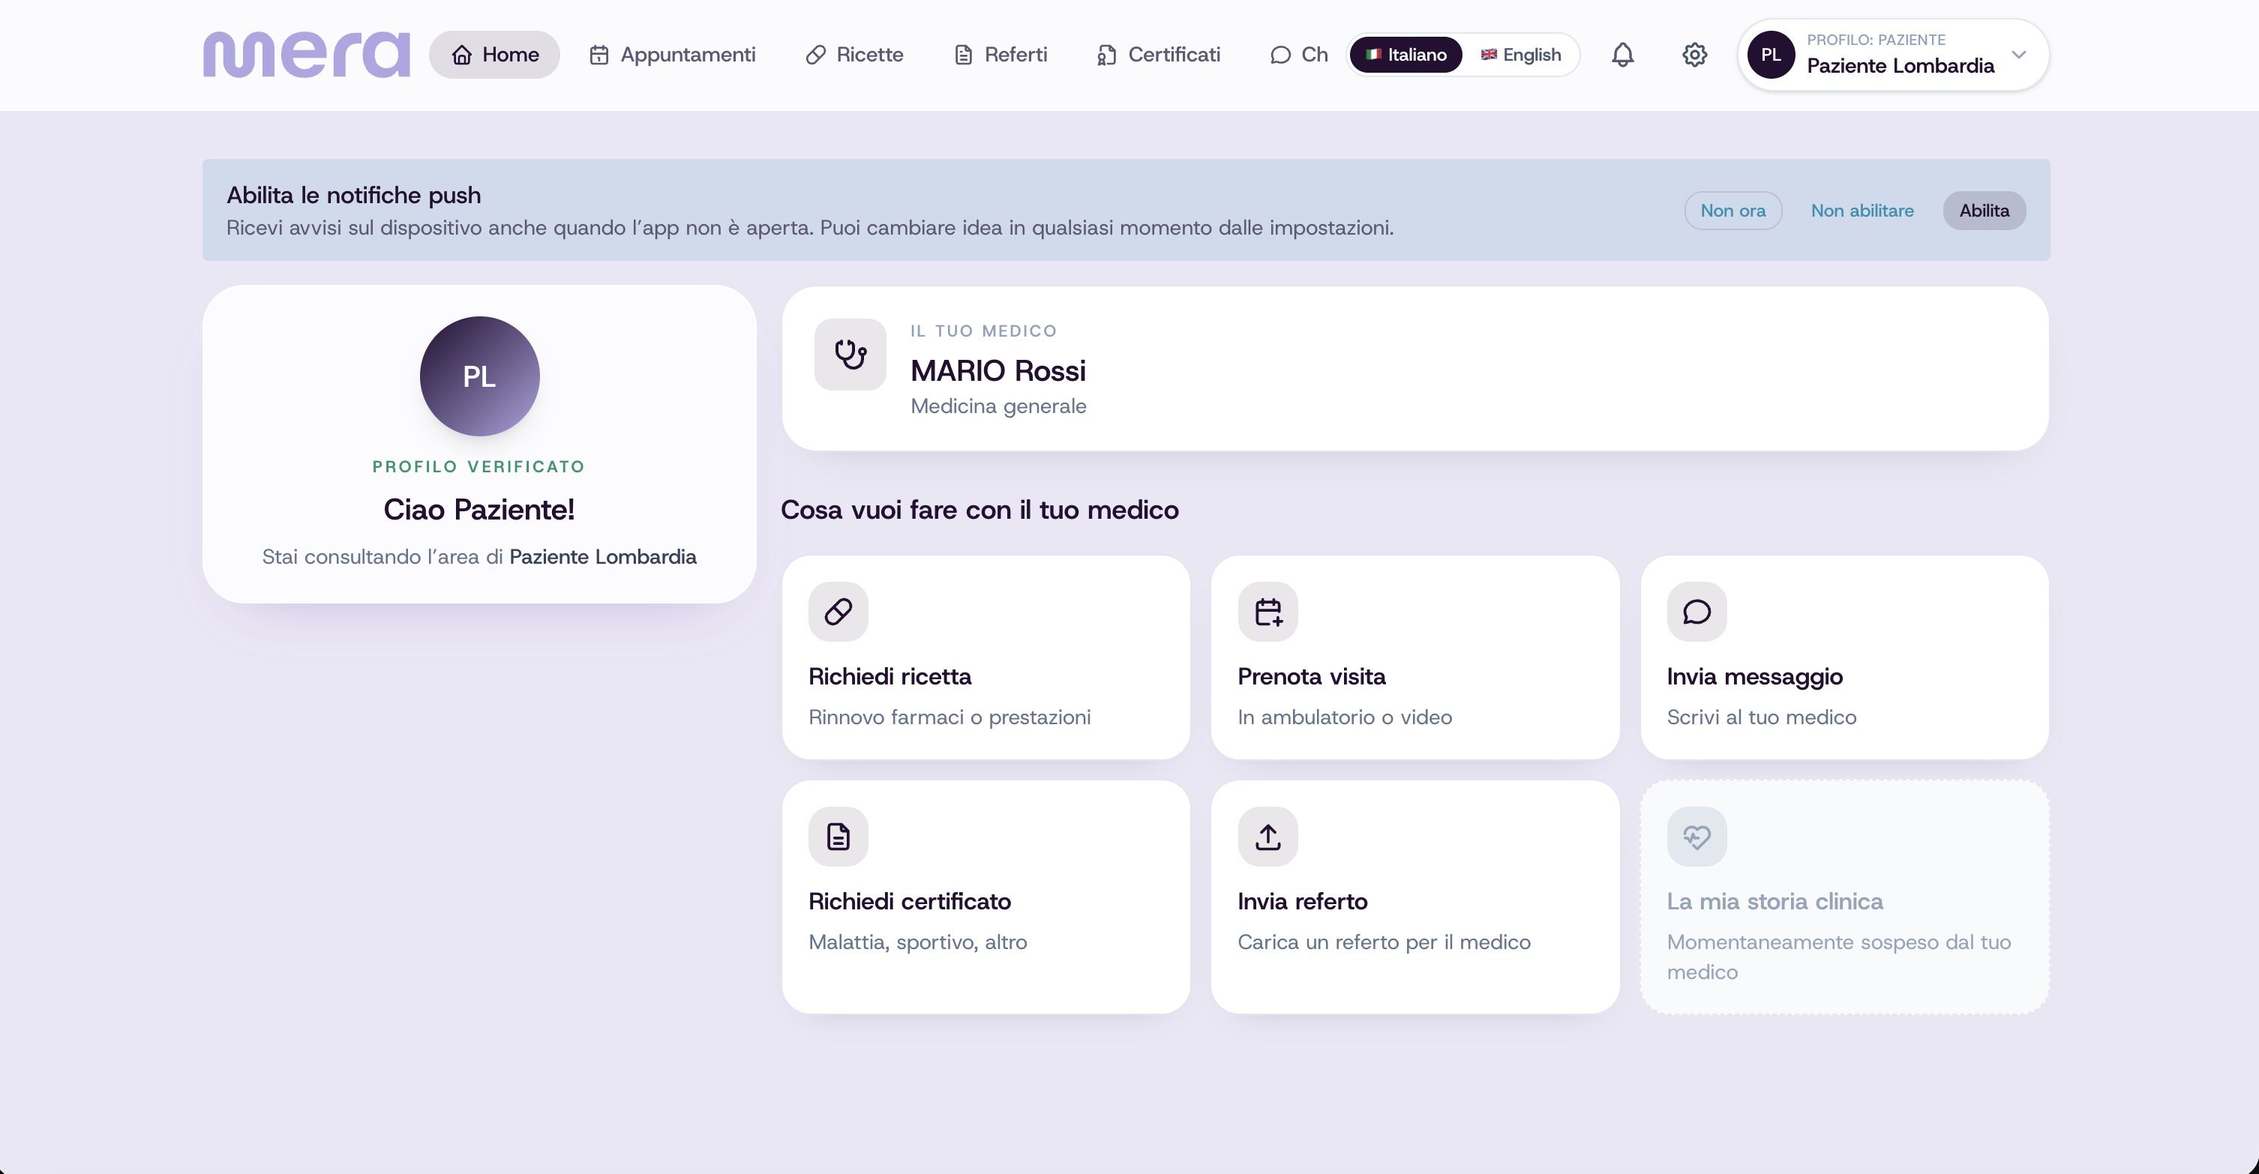
Task: Select the Italiano language option
Action: [x=1405, y=55]
